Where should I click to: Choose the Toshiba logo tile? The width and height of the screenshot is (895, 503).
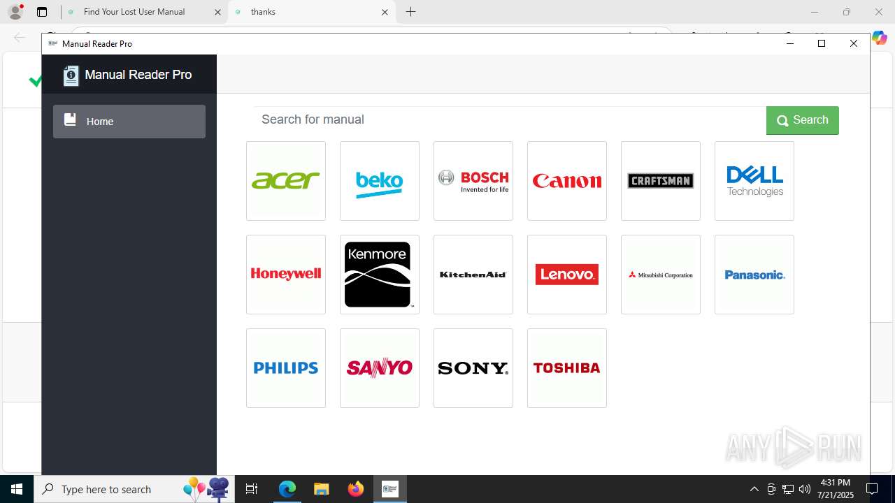[x=567, y=368]
